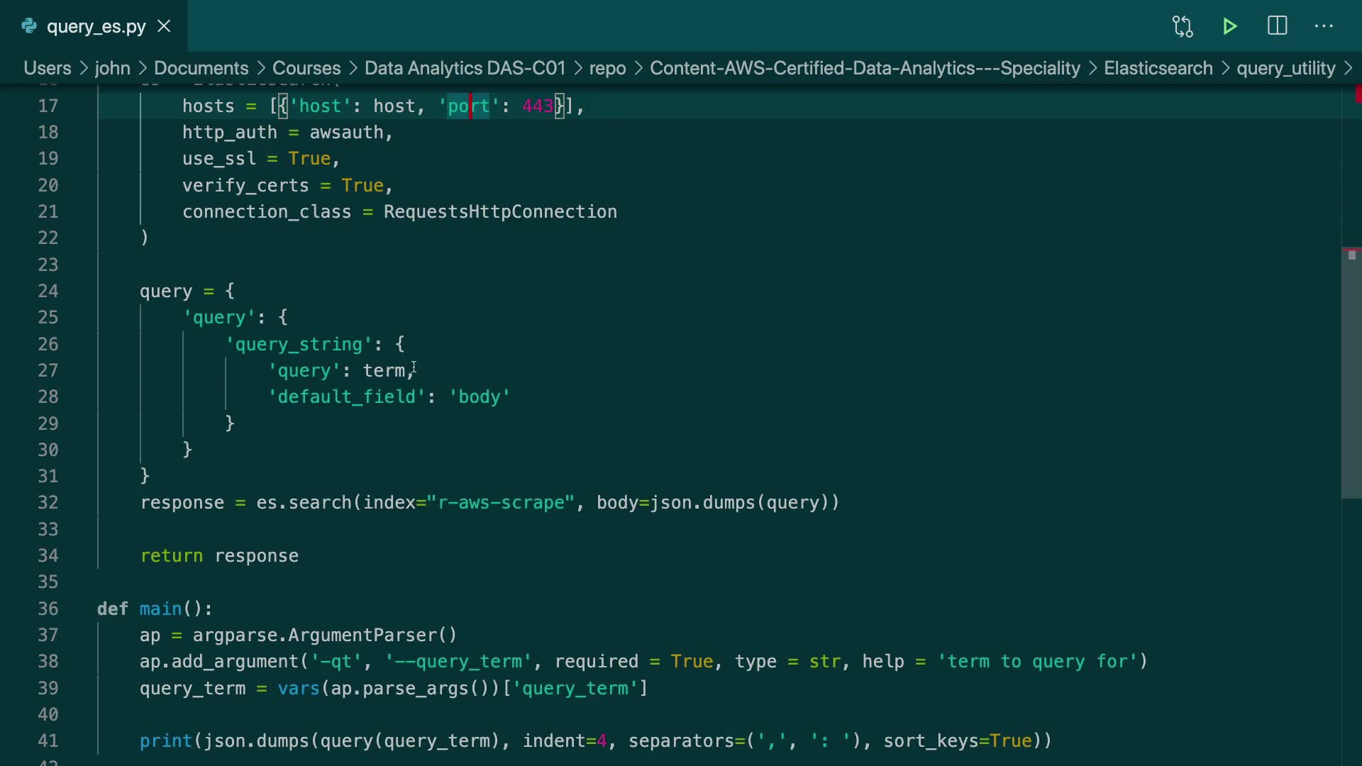Open the query_utility breadcrumb folder
Image resolution: width=1362 pixels, height=766 pixels.
[1285, 68]
